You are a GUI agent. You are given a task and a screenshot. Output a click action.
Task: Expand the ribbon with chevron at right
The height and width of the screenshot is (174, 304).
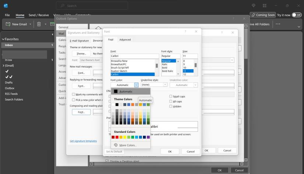[x=299, y=27]
